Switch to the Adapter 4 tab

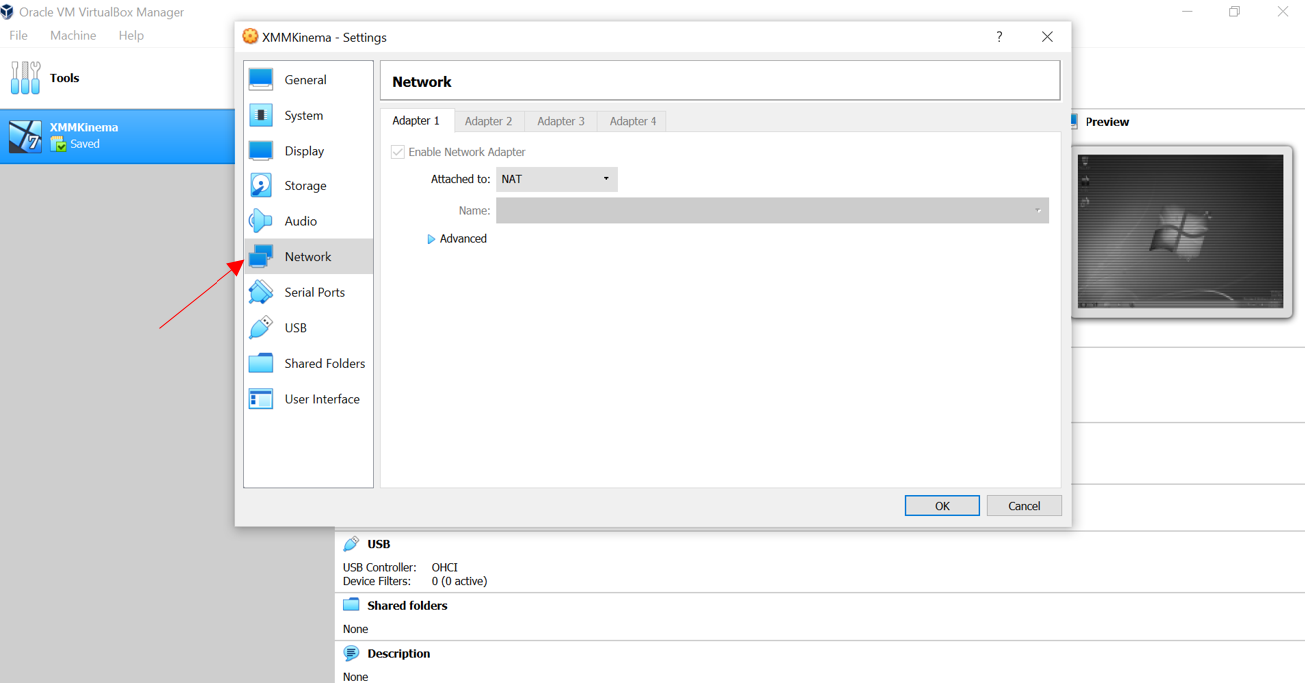pos(631,120)
